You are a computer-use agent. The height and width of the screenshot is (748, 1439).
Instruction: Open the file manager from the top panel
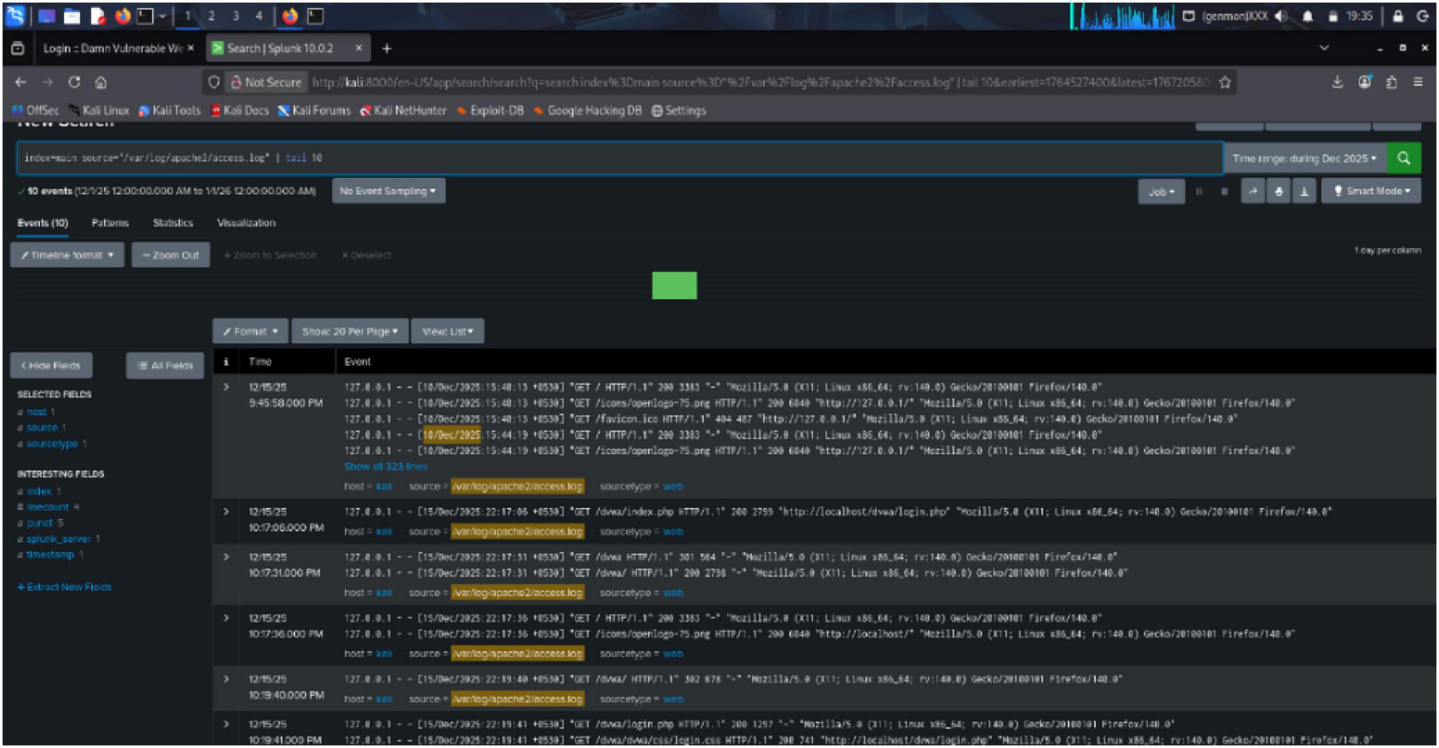(x=72, y=17)
